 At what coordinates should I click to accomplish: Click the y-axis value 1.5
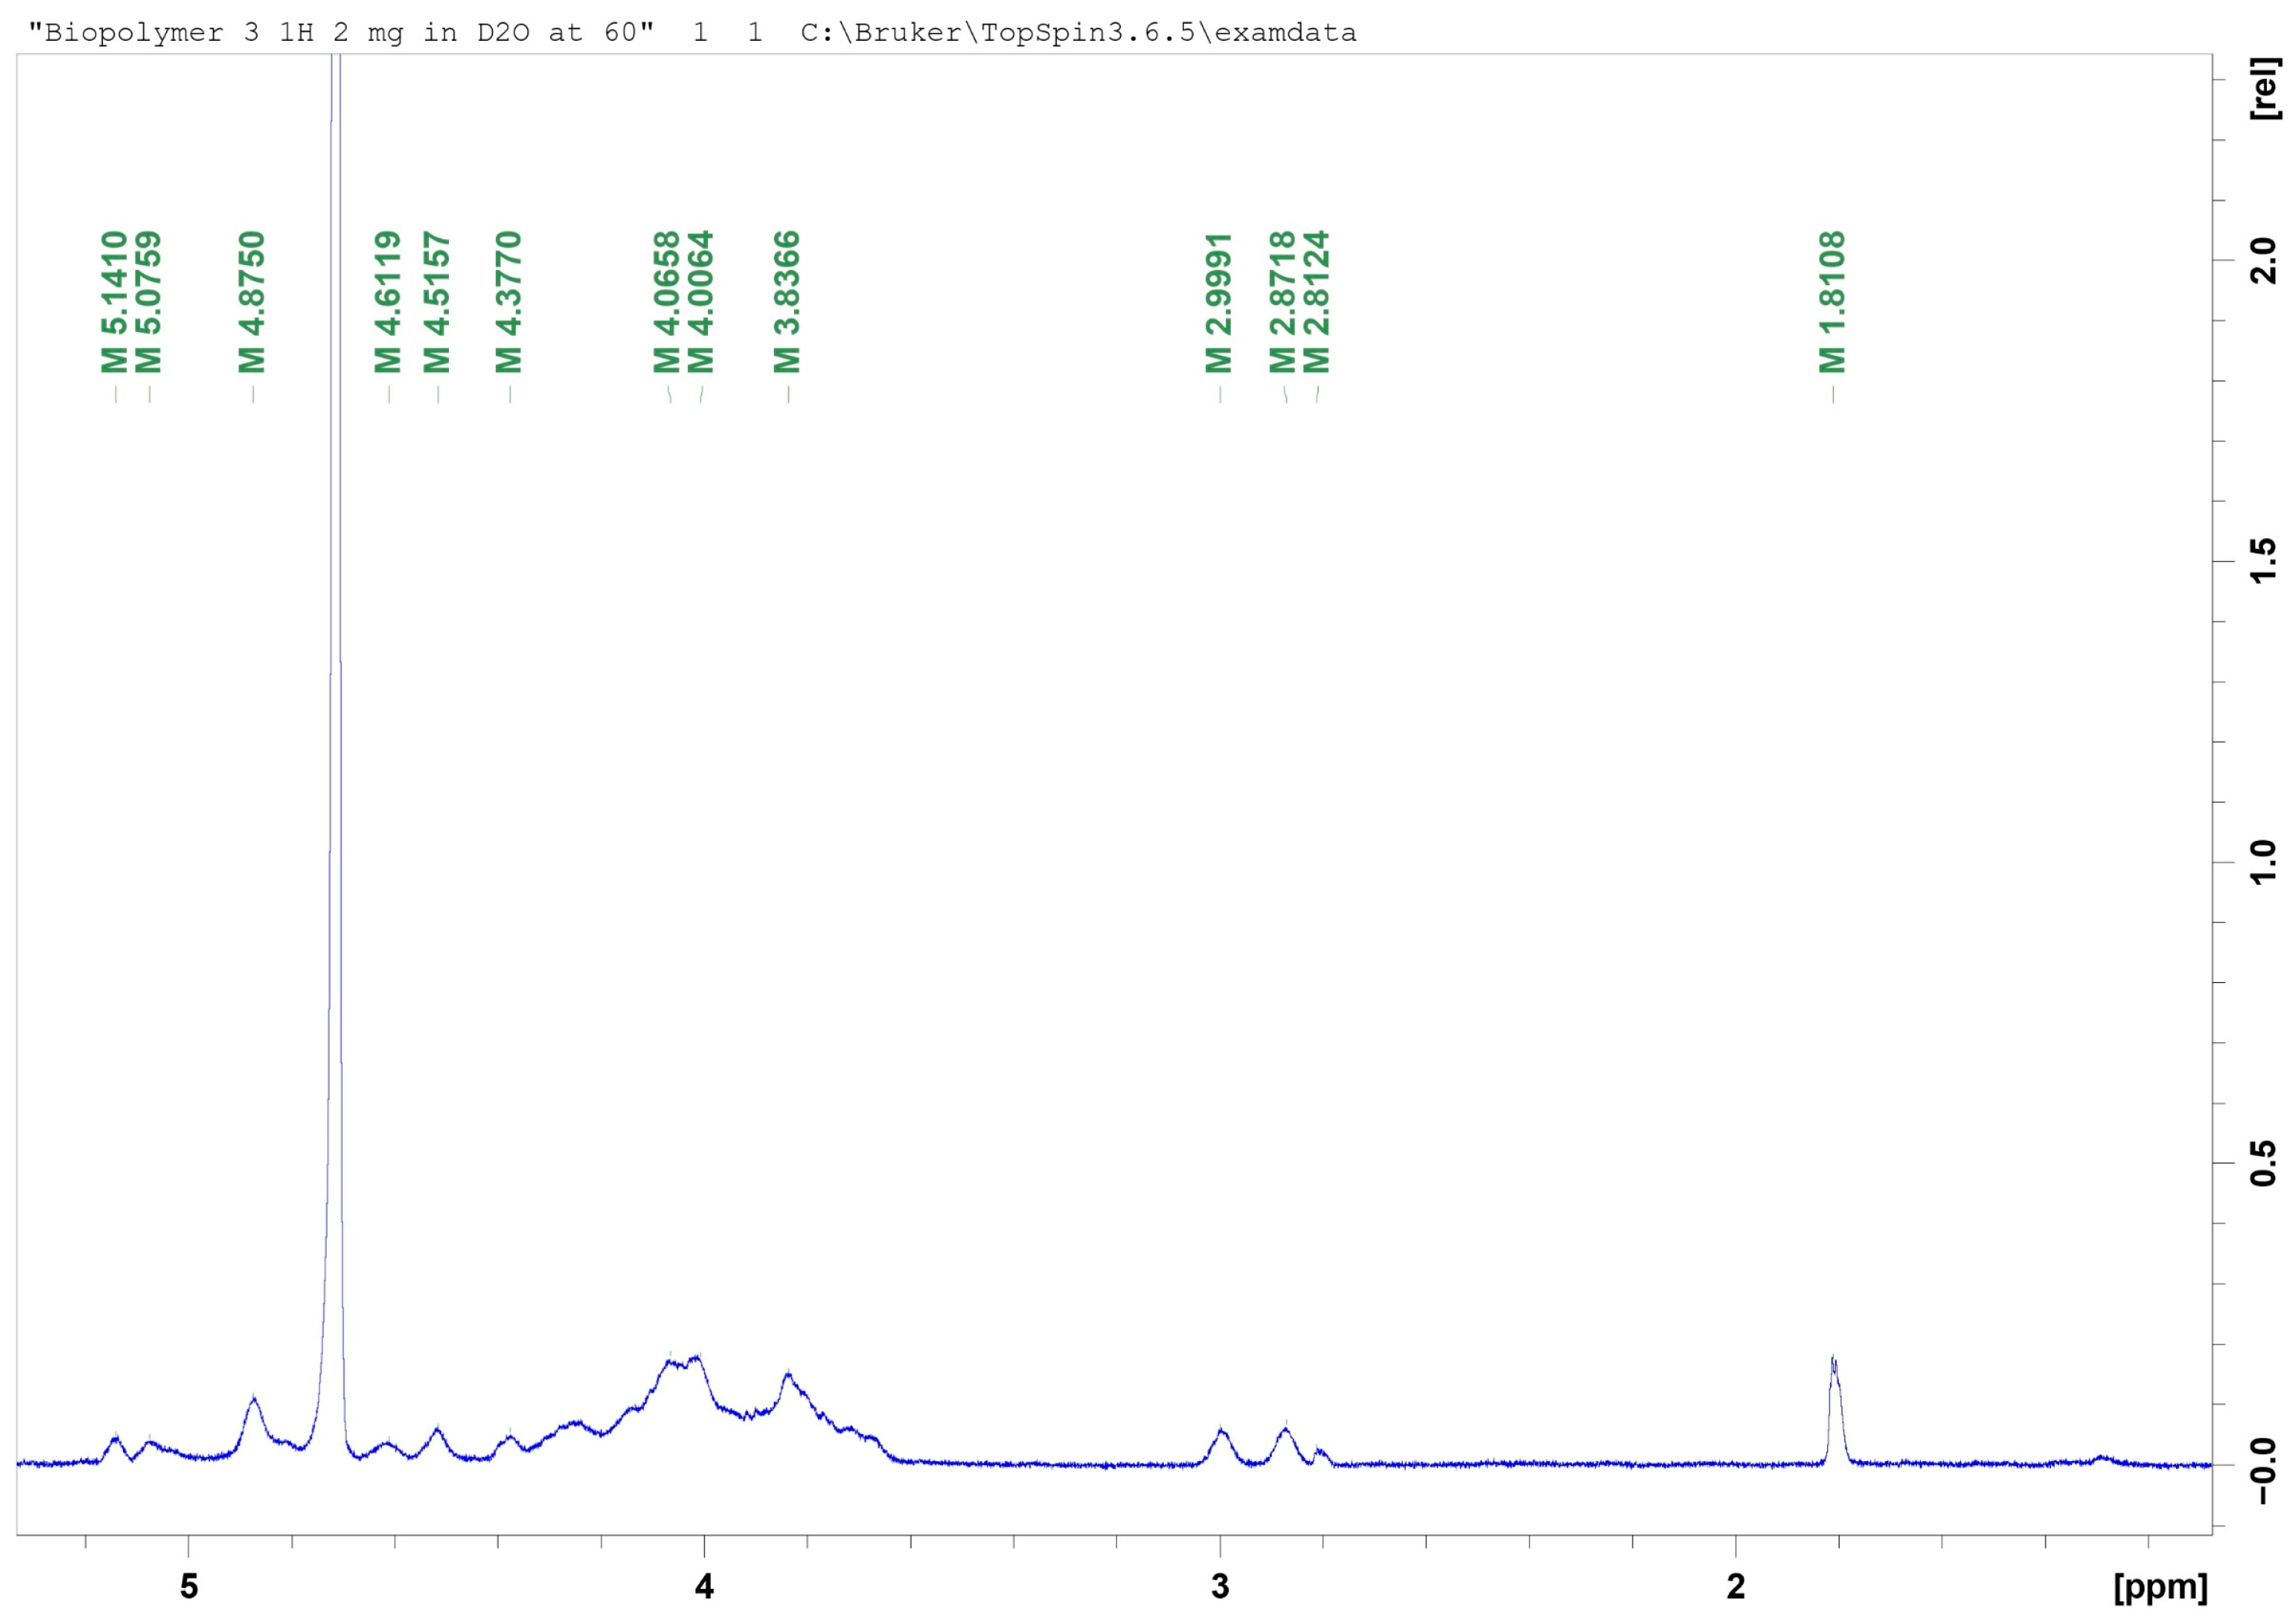[x=2263, y=561]
